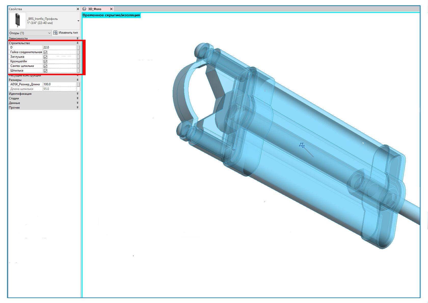Image resolution: width=428 pixels, height=303 pixels.
Task: Click the Изменить тип button
Action: [x=66, y=33]
